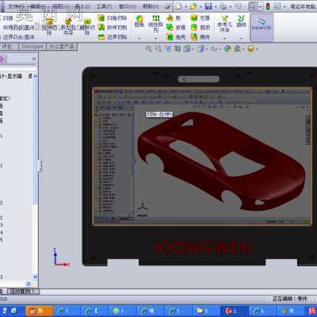Click the Print icon in top toolbar

(223, 6)
